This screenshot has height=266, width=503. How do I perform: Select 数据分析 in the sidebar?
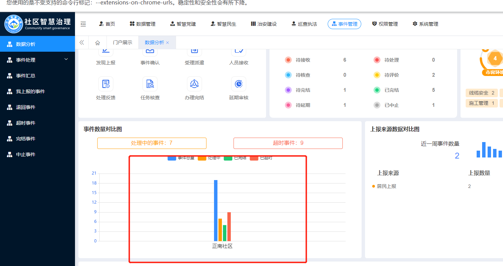tap(37, 44)
